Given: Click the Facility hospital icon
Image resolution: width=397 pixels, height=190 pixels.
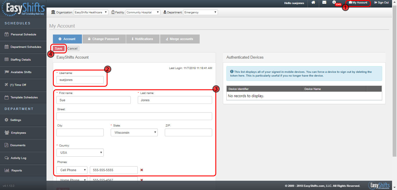Looking at the screenshot, I should coord(113,12).
